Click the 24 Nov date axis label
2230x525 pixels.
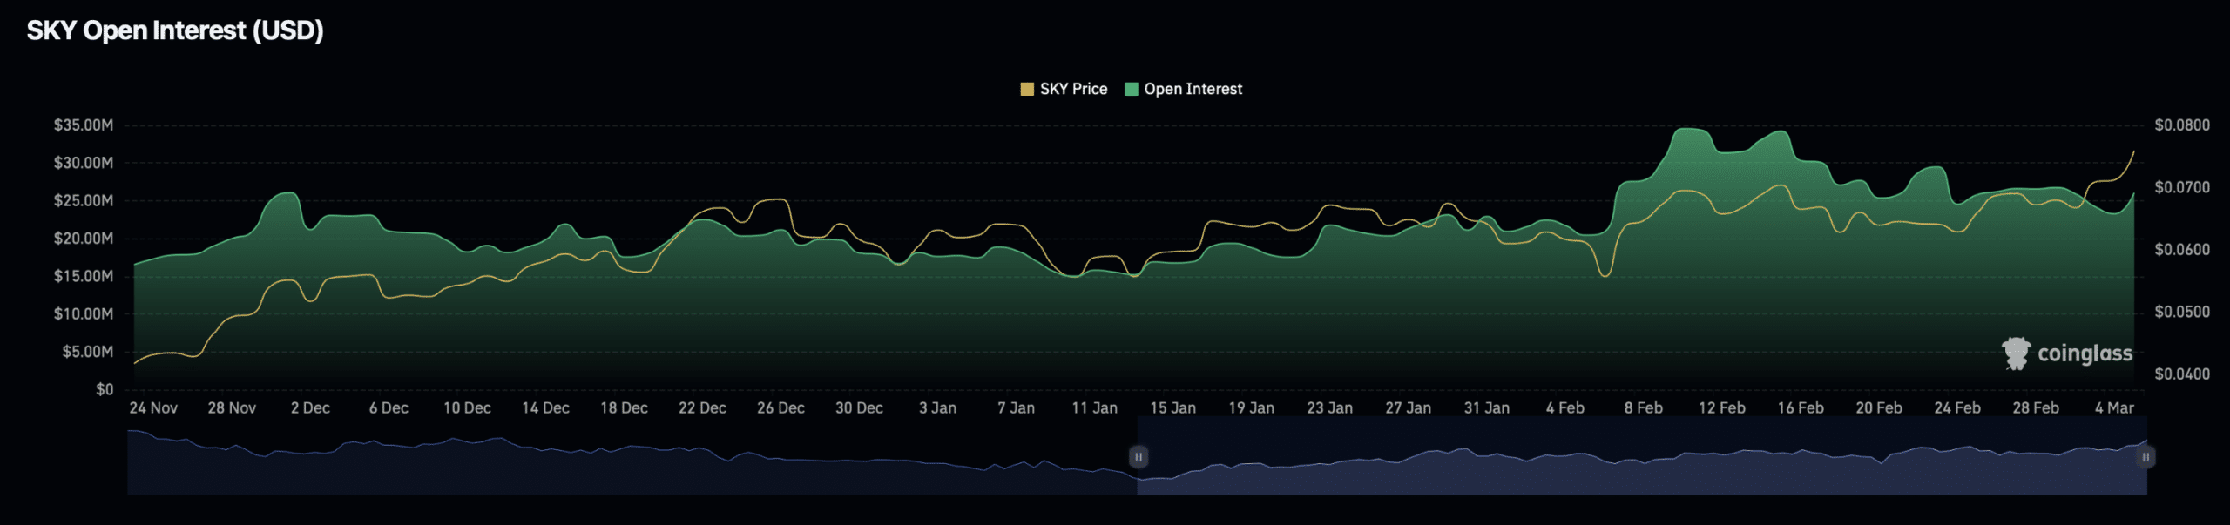pyautogui.click(x=153, y=407)
